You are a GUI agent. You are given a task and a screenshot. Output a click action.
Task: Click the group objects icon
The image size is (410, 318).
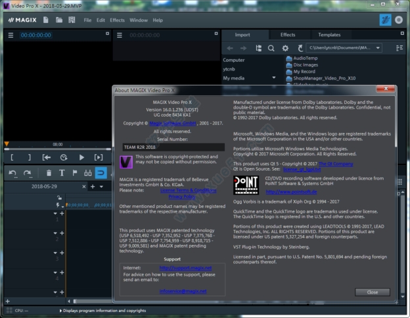[x=88, y=173]
